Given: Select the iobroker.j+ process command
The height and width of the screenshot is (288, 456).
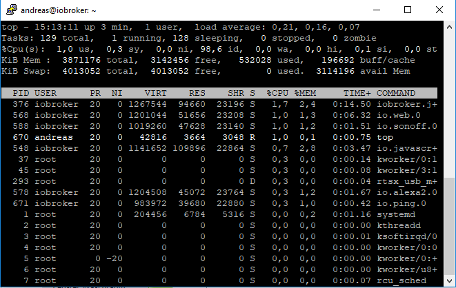Looking at the screenshot, I should [x=407, y=104].
